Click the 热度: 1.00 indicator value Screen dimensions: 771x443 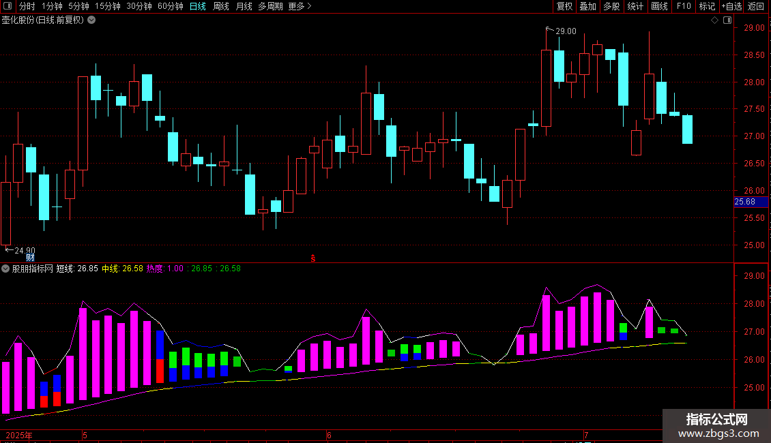pos(164,269)
